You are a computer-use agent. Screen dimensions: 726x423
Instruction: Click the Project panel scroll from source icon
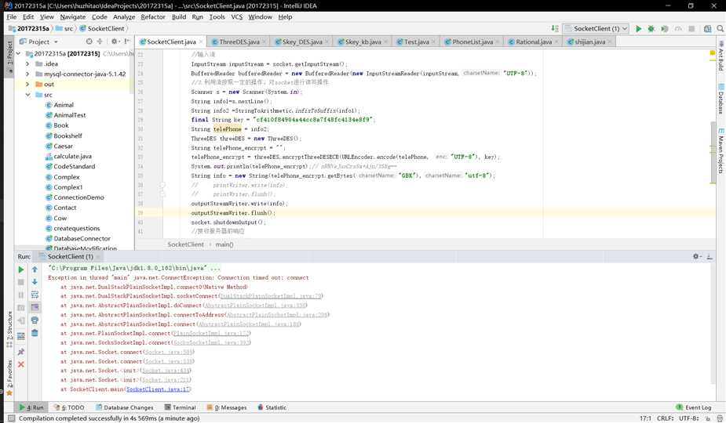point(89,42)
